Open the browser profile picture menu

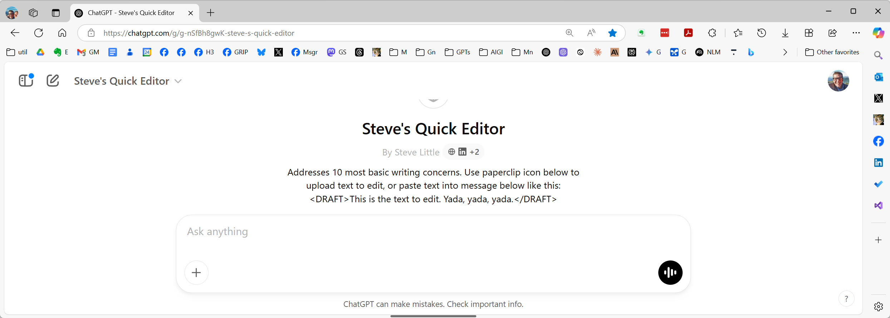click(x=12, y=13)
